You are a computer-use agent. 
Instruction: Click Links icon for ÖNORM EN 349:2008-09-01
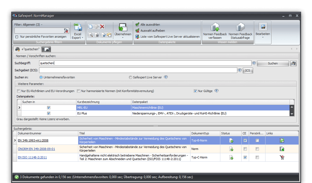tap(282, 149)
